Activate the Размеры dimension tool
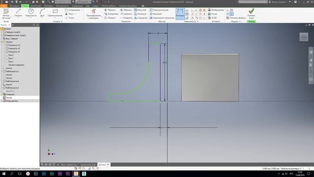Viewport: 314px width, 177px height. click(180, 14)
